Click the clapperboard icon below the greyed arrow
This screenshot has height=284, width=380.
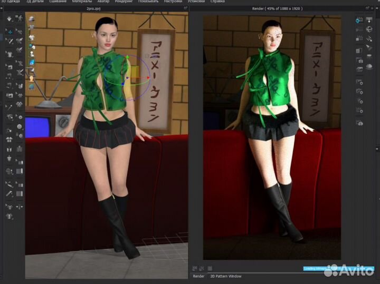(359, 38)
